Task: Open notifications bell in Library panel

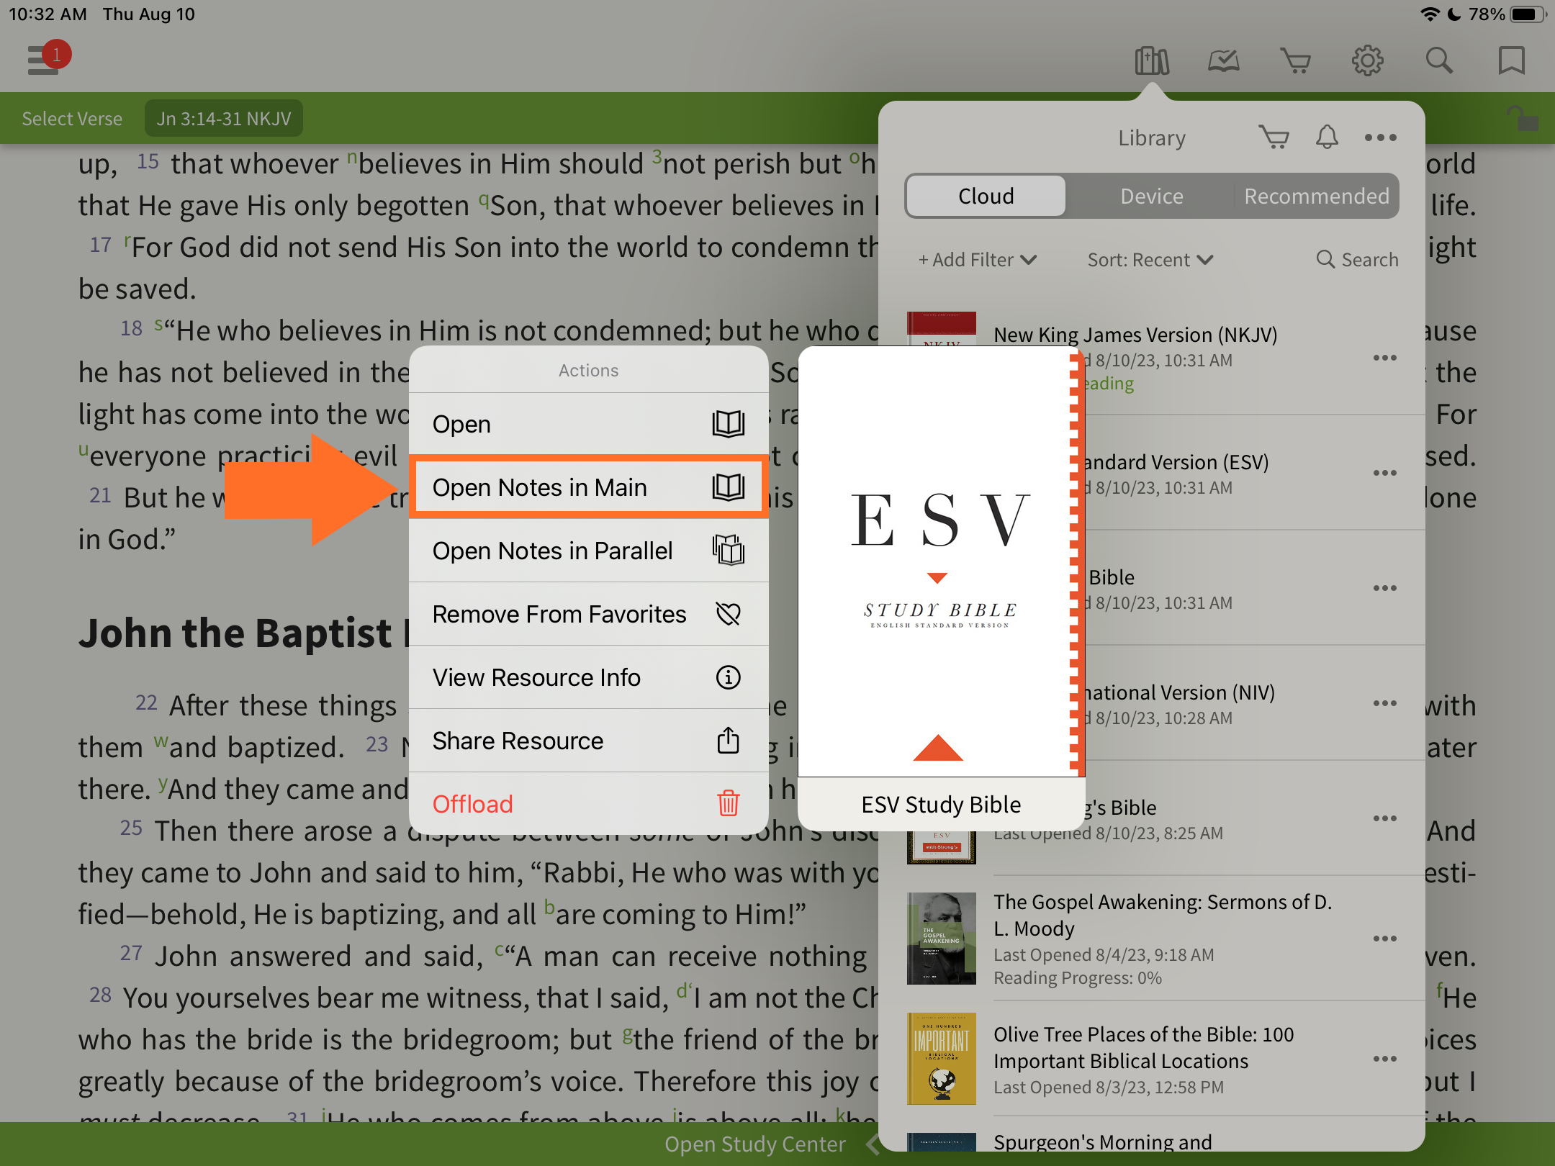Action: 1327,137
